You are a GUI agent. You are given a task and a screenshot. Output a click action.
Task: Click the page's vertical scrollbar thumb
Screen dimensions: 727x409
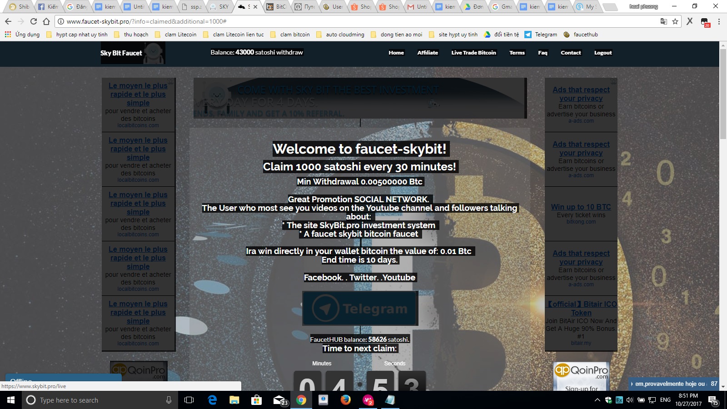click(x=723, y=93)
